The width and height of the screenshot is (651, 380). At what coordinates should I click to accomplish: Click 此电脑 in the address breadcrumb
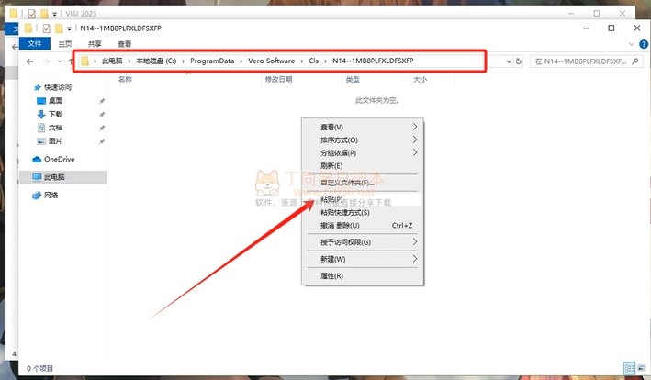pyautogui.click(x=112, y=61)
